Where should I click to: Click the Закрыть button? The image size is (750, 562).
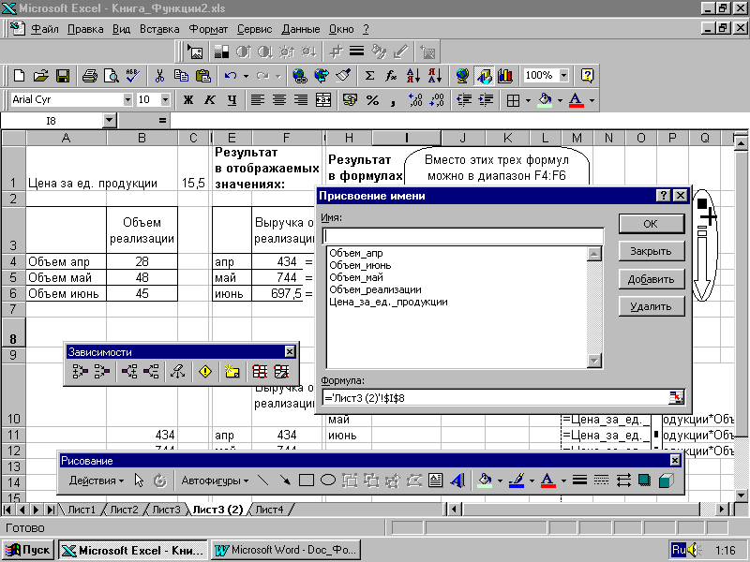pos(651,251)
